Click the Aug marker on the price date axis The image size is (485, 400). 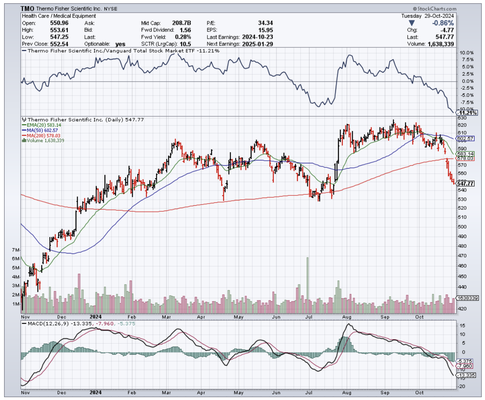[347, 317]
